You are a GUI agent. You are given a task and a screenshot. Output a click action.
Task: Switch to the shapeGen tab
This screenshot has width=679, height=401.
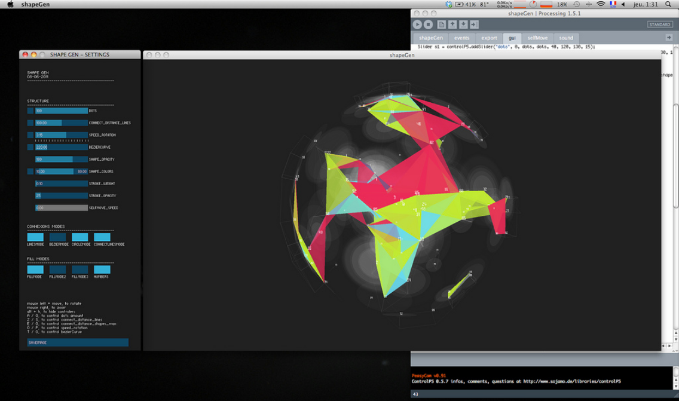pyautogui.click(x=431, y=38)
